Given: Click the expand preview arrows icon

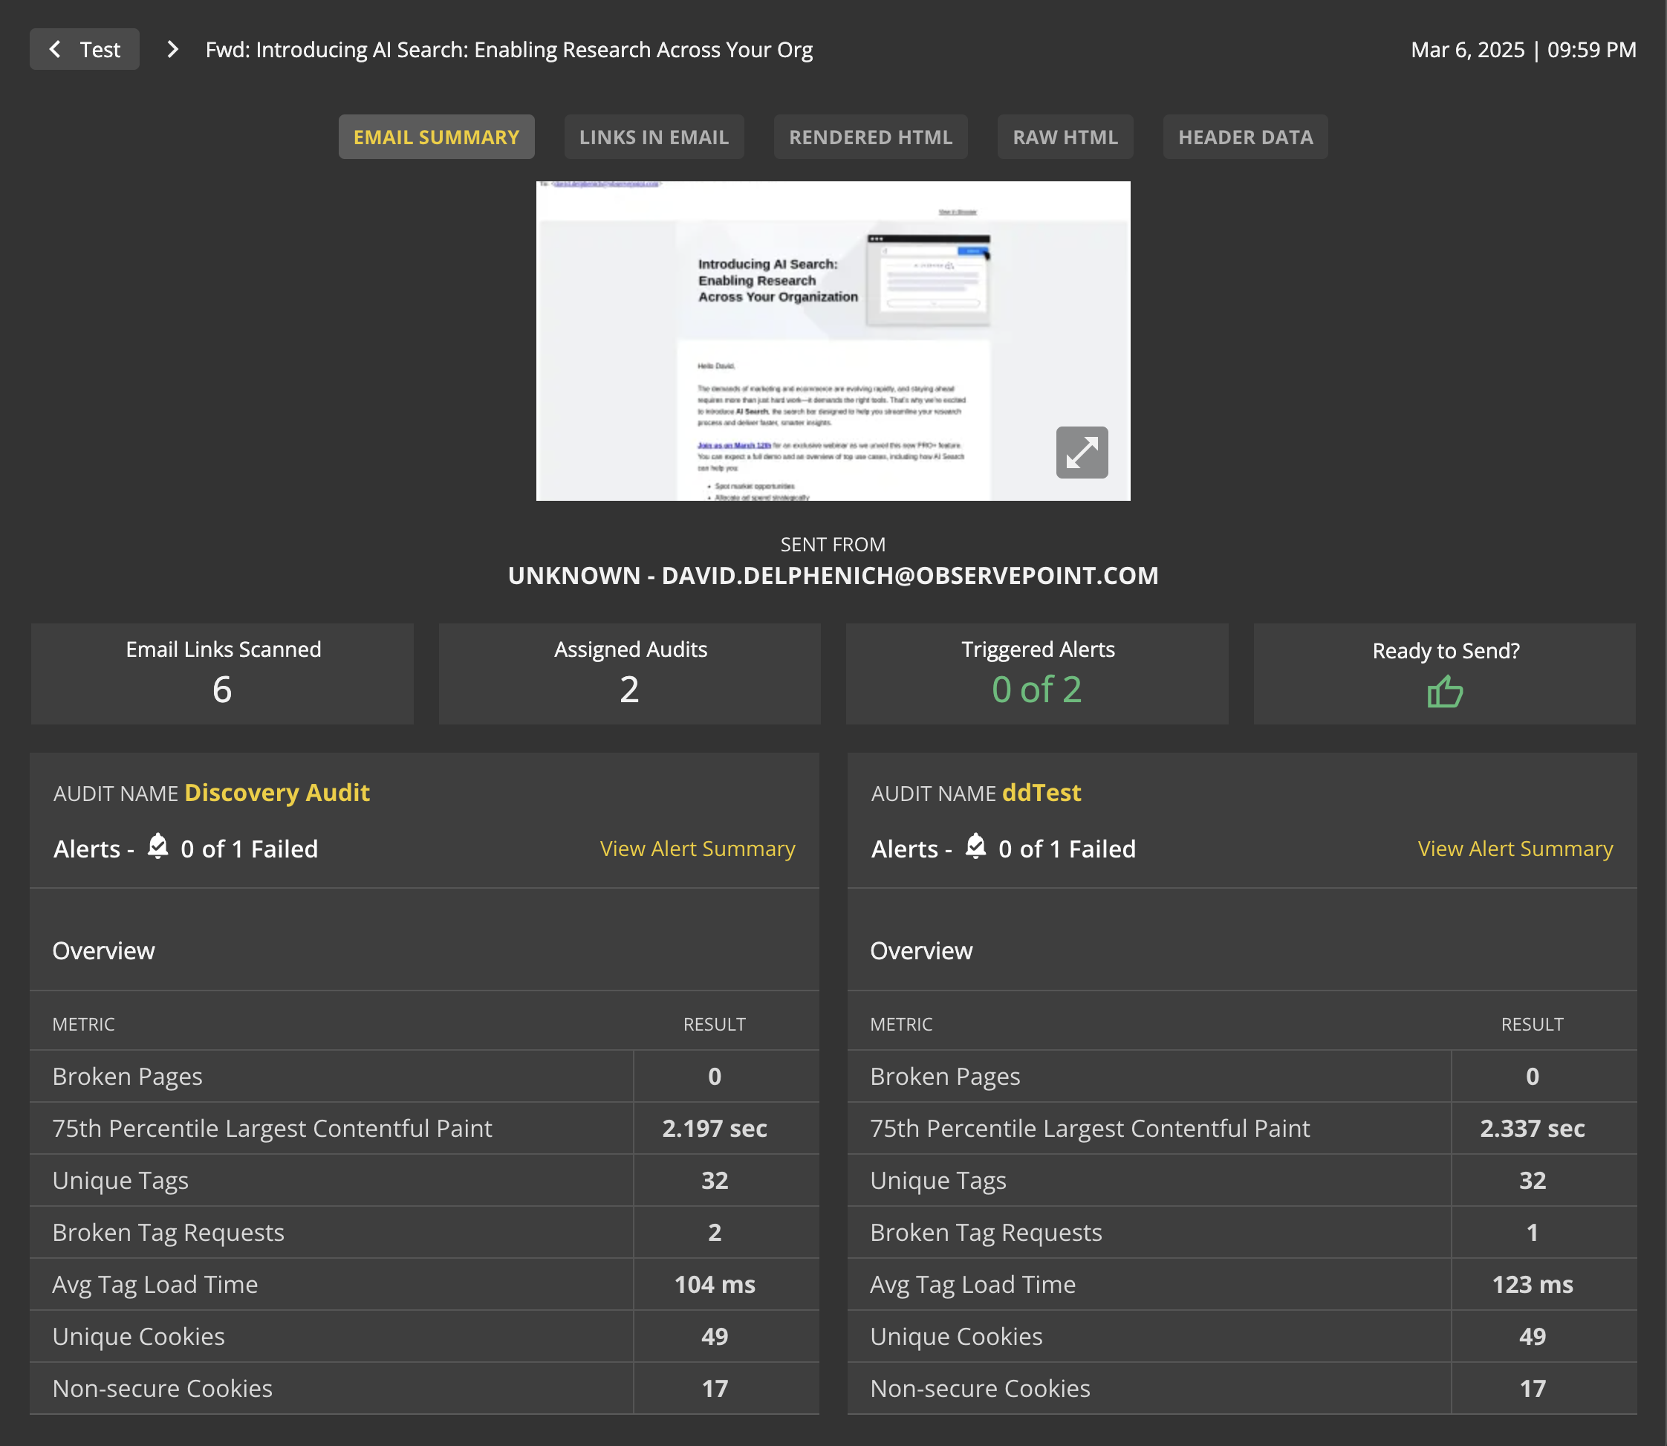Looking at the screenshot, I should point(1081,453).
